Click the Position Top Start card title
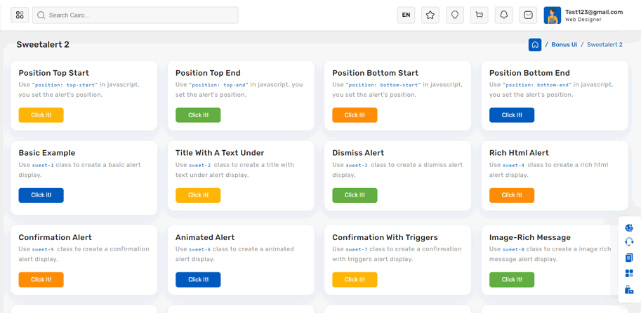The image size is (641, 313). [53, 73]
